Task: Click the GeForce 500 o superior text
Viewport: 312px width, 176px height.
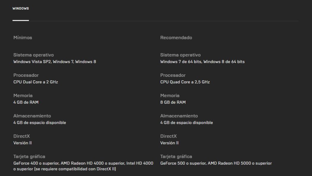Action: tap(182, 163)
